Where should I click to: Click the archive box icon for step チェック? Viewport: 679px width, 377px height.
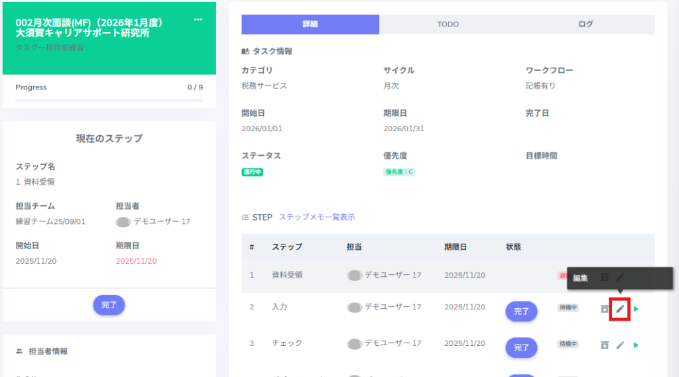point(604,345)
